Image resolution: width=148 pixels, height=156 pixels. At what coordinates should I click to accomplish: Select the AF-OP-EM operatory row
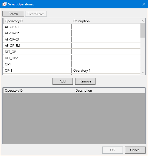point(72,46)
